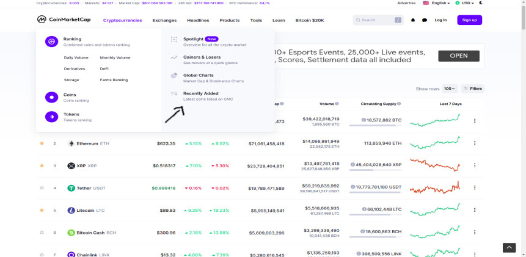Unstar Ethereum in the watchlist
This screenshot has width=526, height=257.
coord(42,143)
